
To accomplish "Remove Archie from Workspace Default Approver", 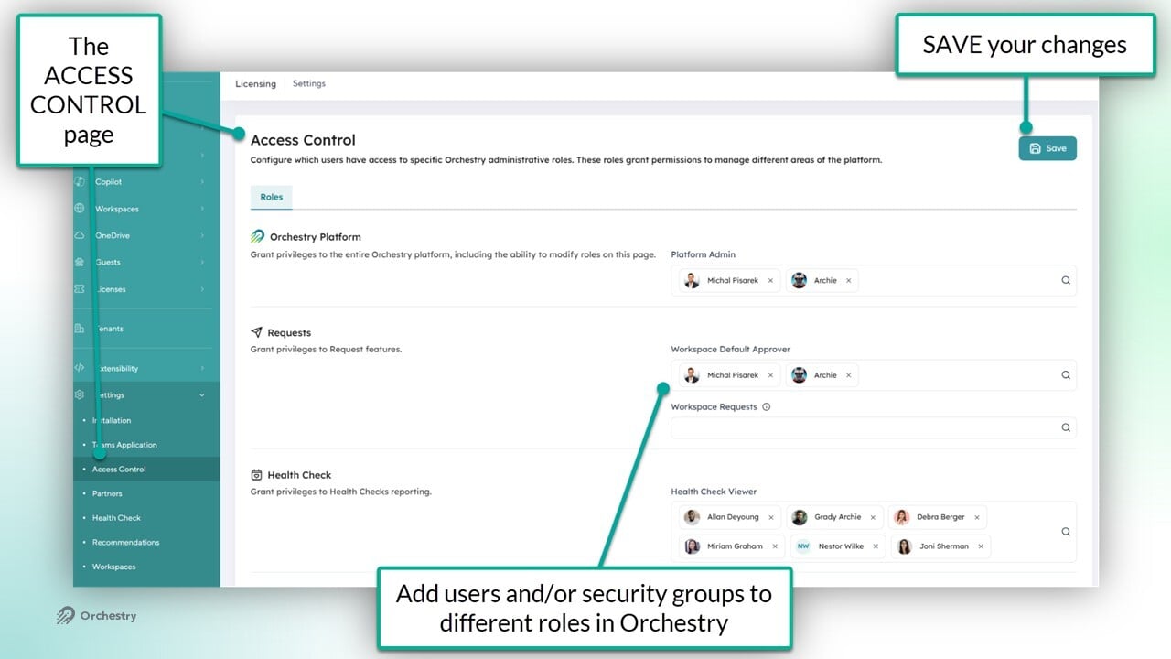I will 848,375.
